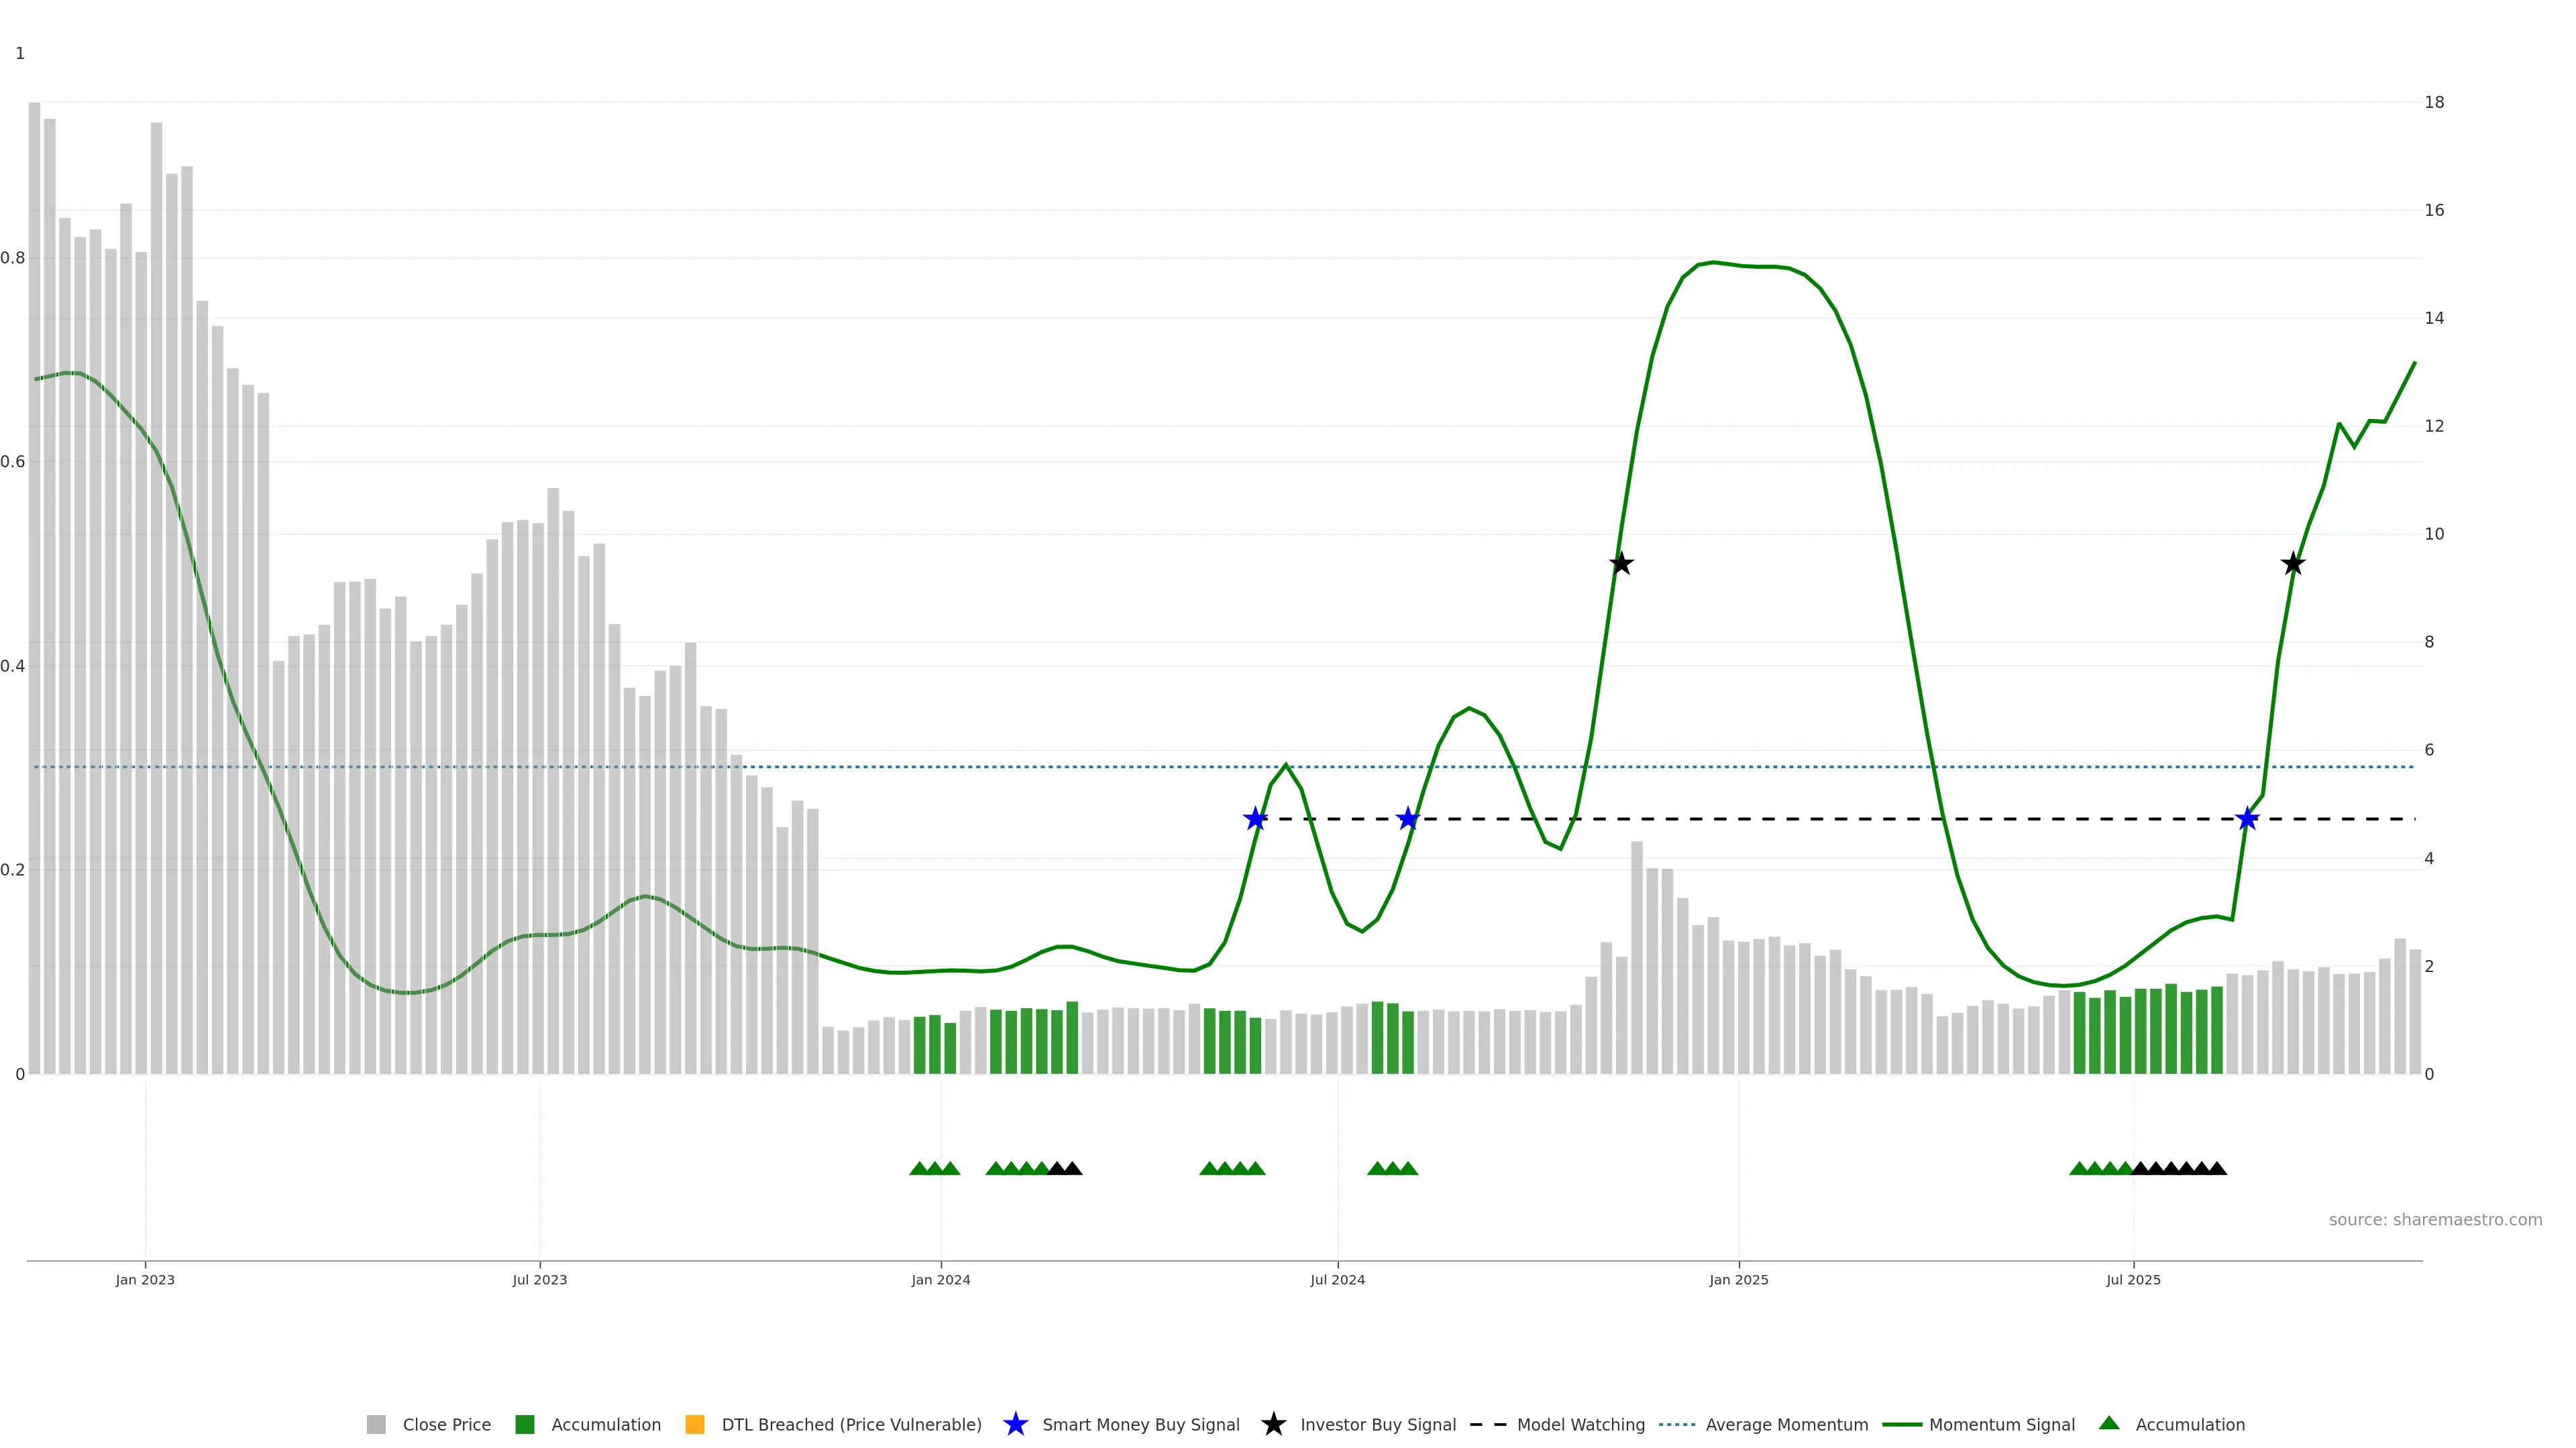Click the blue Smart Money star in legend
Viewport: 2576px width, 1448px height.
(1015, 1424)
